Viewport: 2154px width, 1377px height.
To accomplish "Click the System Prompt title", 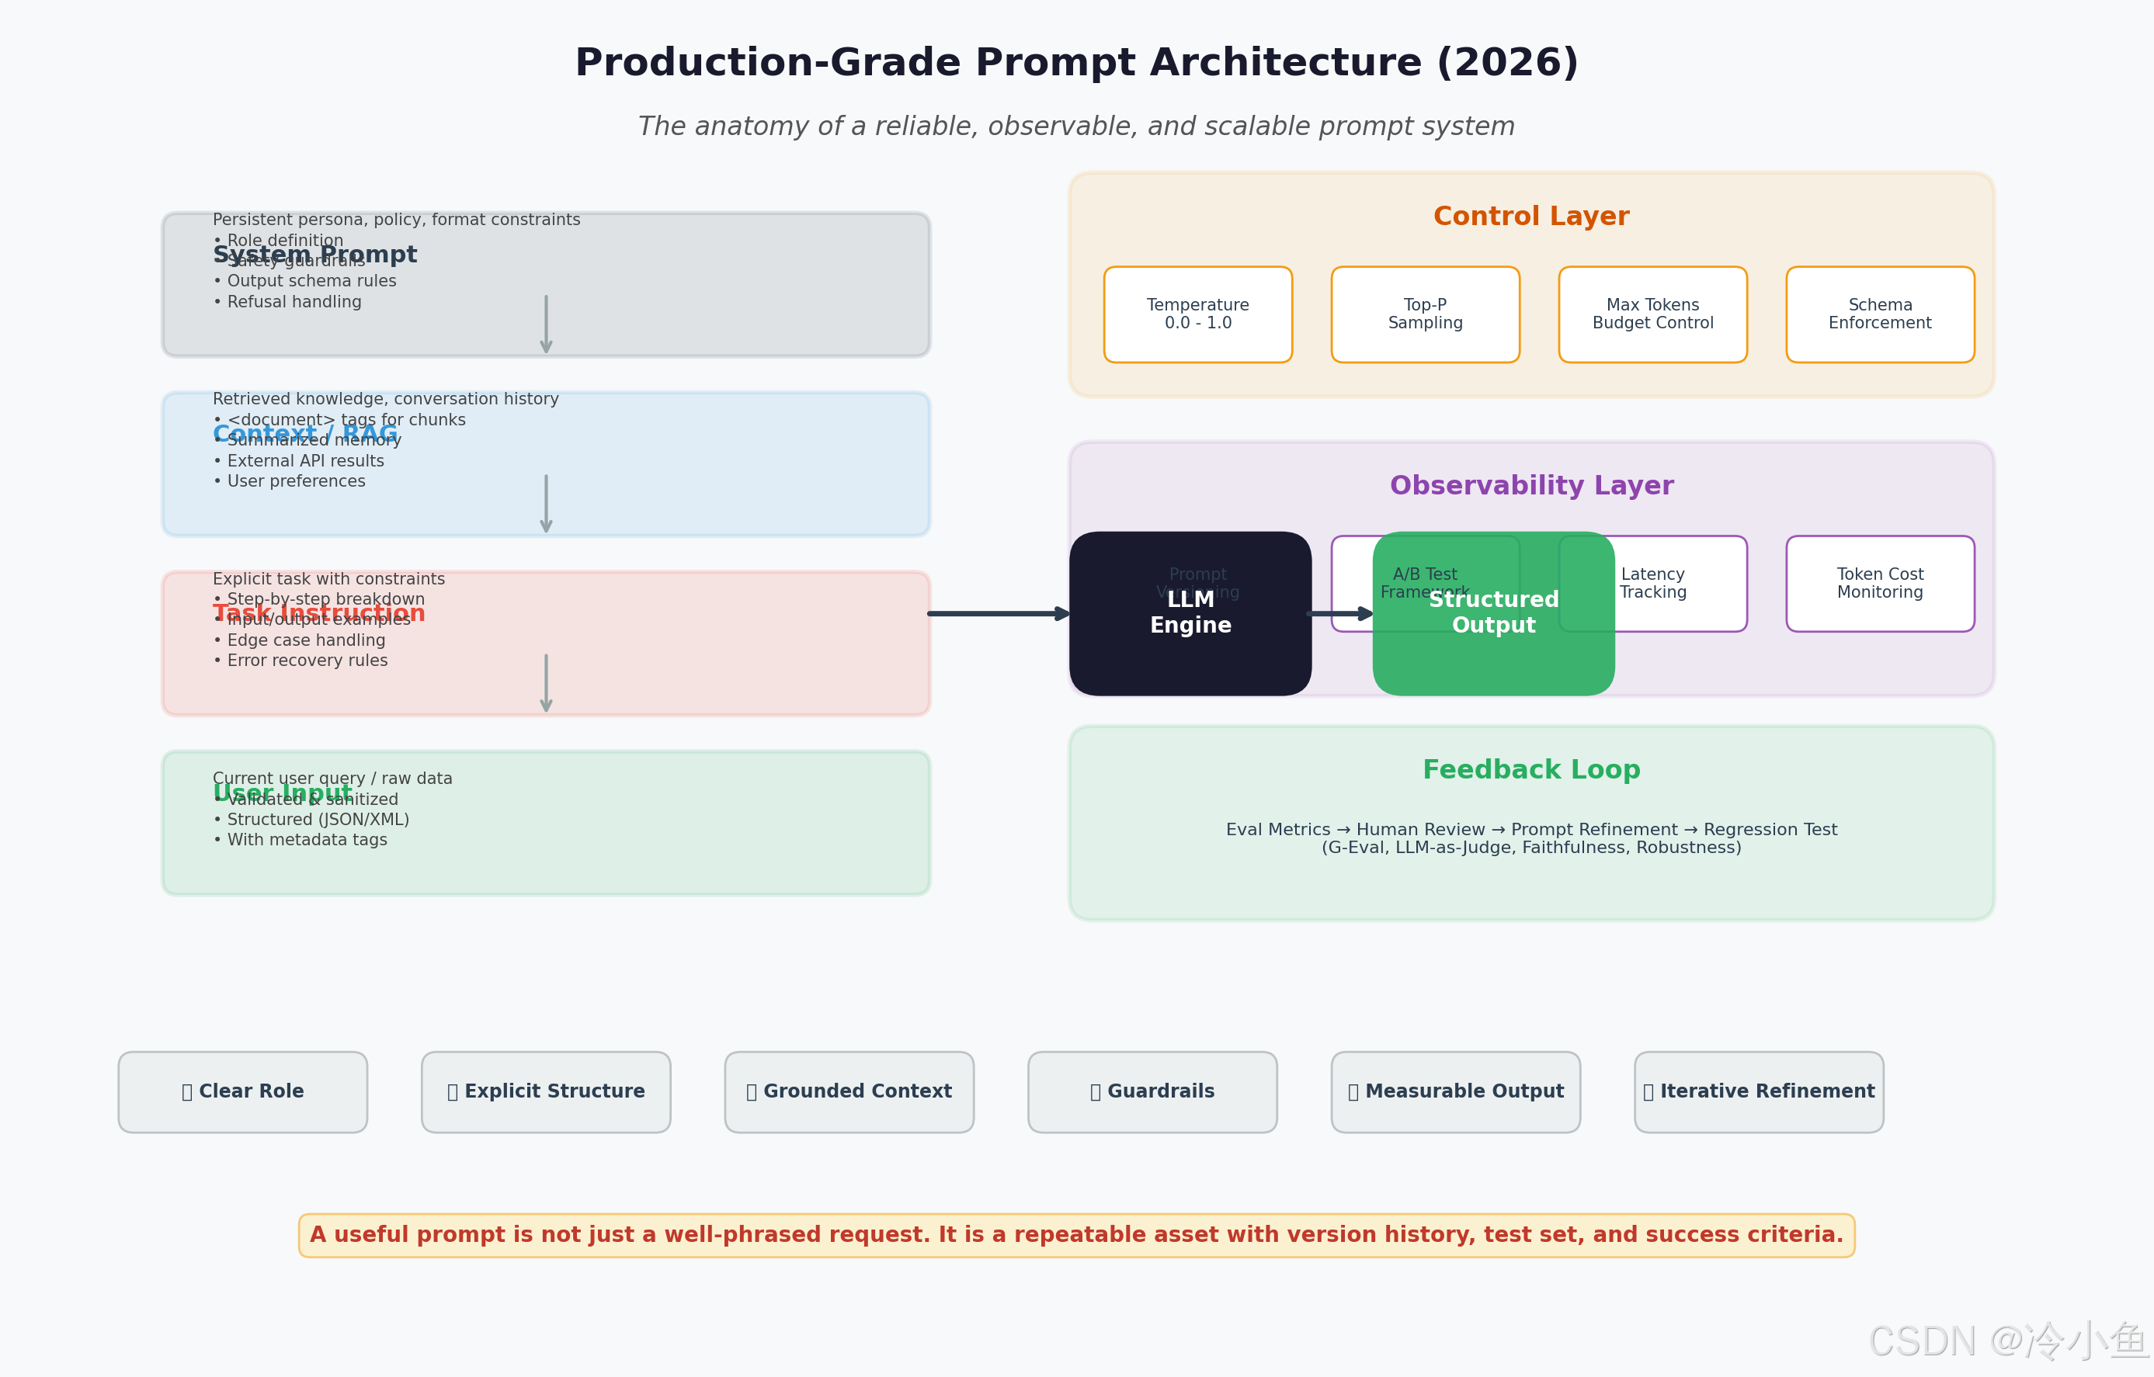I will coord(315,255).
